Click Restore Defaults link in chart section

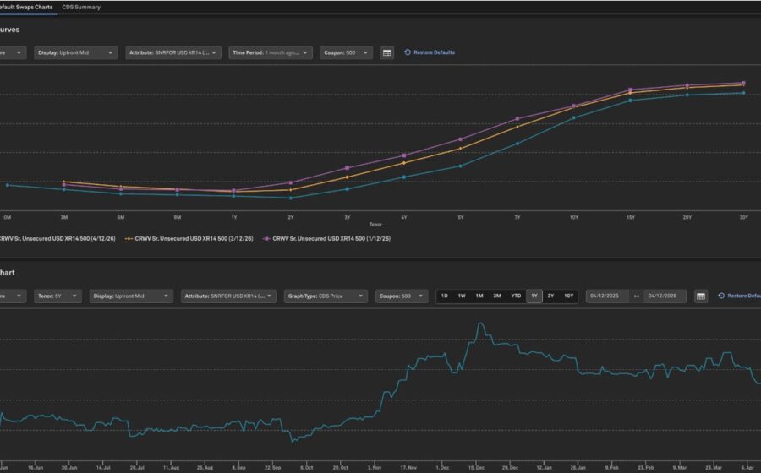(739, 296)
